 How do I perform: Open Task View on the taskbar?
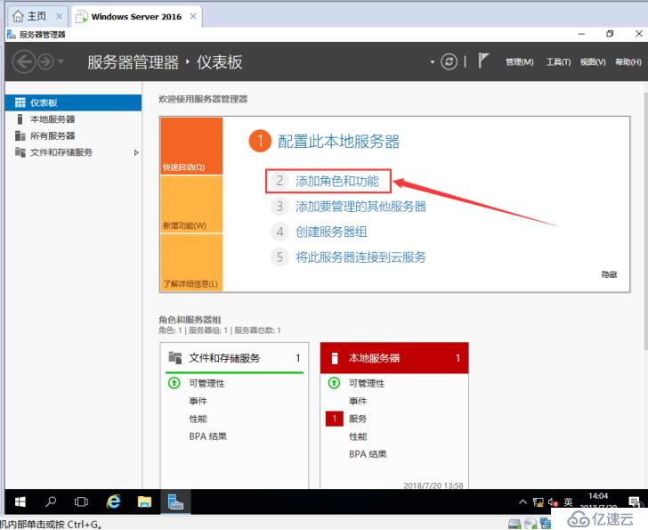[81, 501]
